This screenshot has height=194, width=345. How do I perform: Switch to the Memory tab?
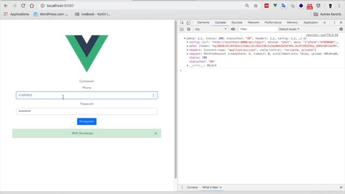pos(292,23)
